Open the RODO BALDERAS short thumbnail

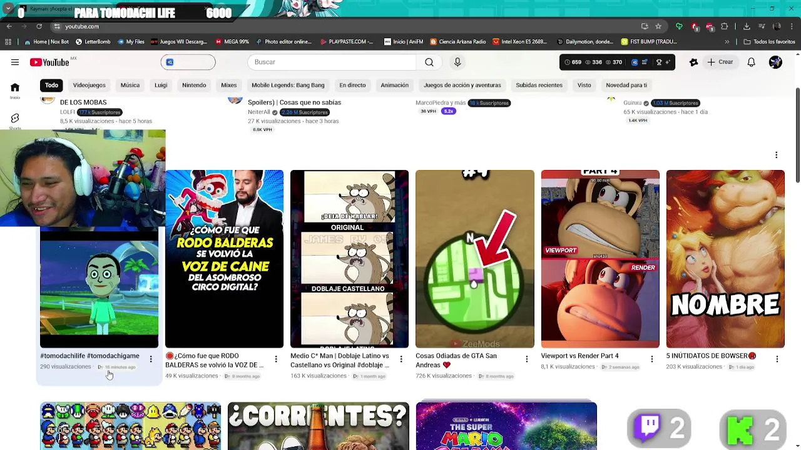pyautogui.click(x=224, y=259)
